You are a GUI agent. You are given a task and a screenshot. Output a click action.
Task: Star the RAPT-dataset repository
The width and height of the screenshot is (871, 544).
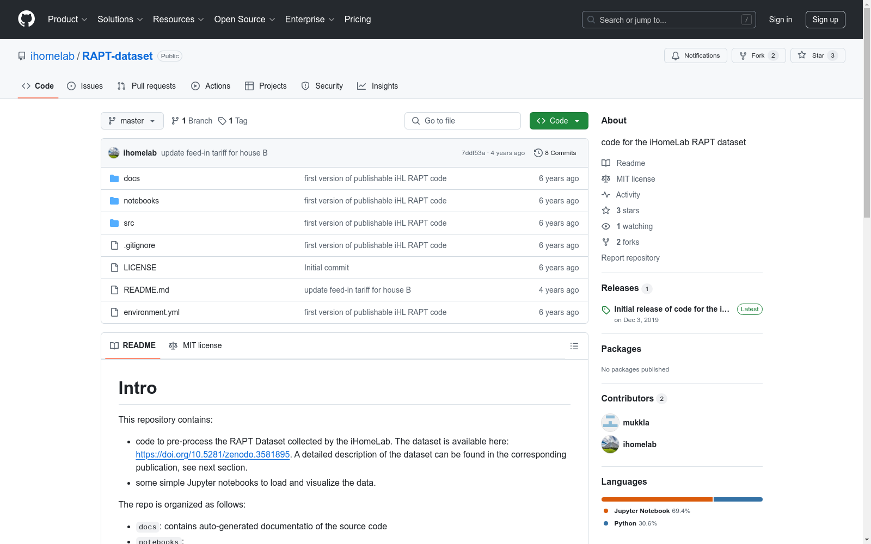pyautogui.click(x=818, y=55)
